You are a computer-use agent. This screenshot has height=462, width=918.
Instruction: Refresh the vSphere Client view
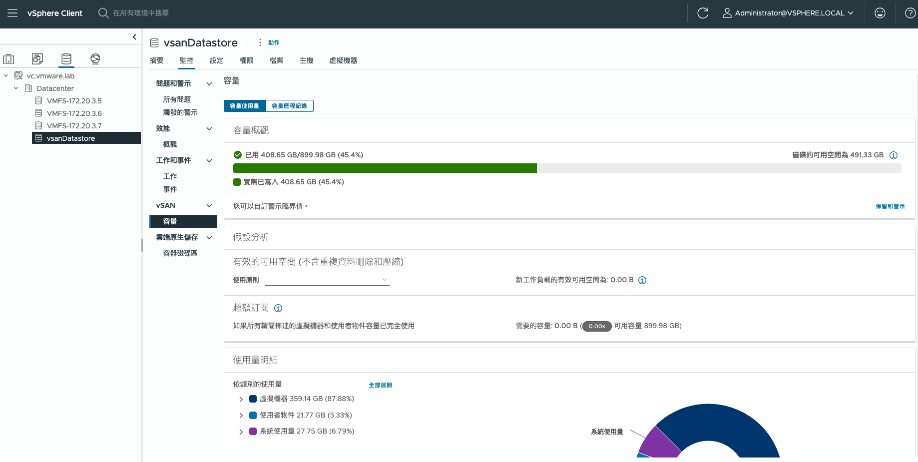point(703,13)
